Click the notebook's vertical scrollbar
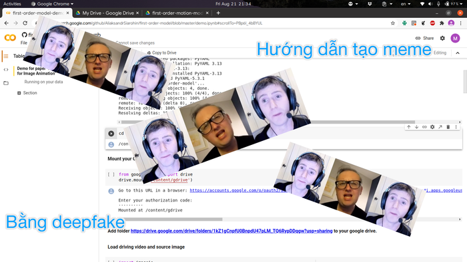Viewport: 467px width, 262px height. coord(465,82)
